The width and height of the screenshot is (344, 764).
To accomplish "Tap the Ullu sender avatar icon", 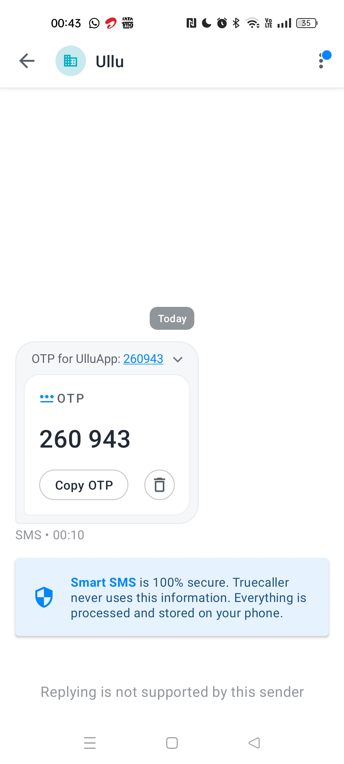I will [x=70, y=61].
